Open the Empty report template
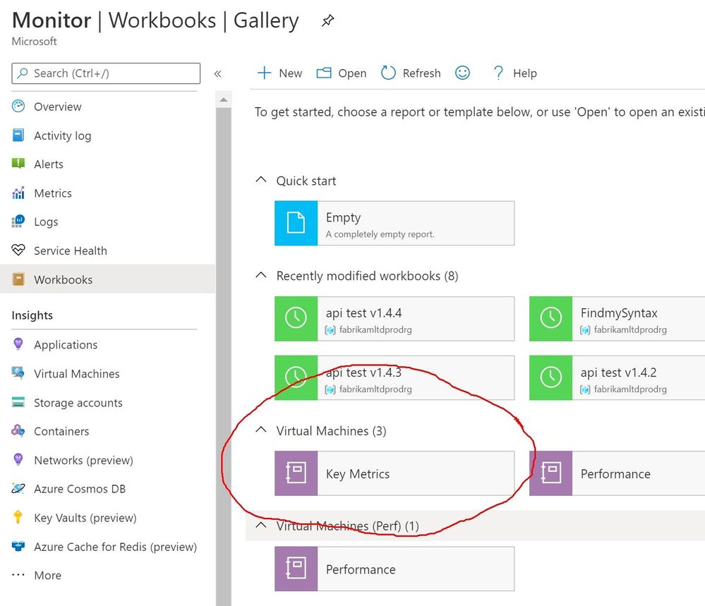 click(x=394, y=223)
